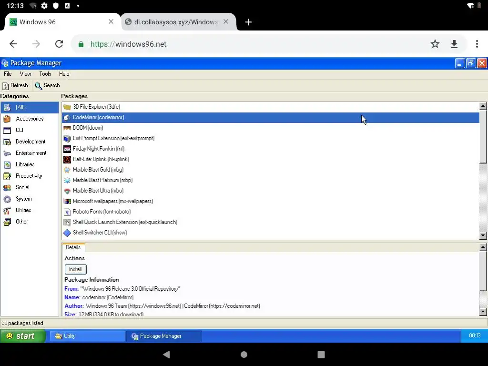
Task: Bookmark page with the star icon
Action: (435, 44)
